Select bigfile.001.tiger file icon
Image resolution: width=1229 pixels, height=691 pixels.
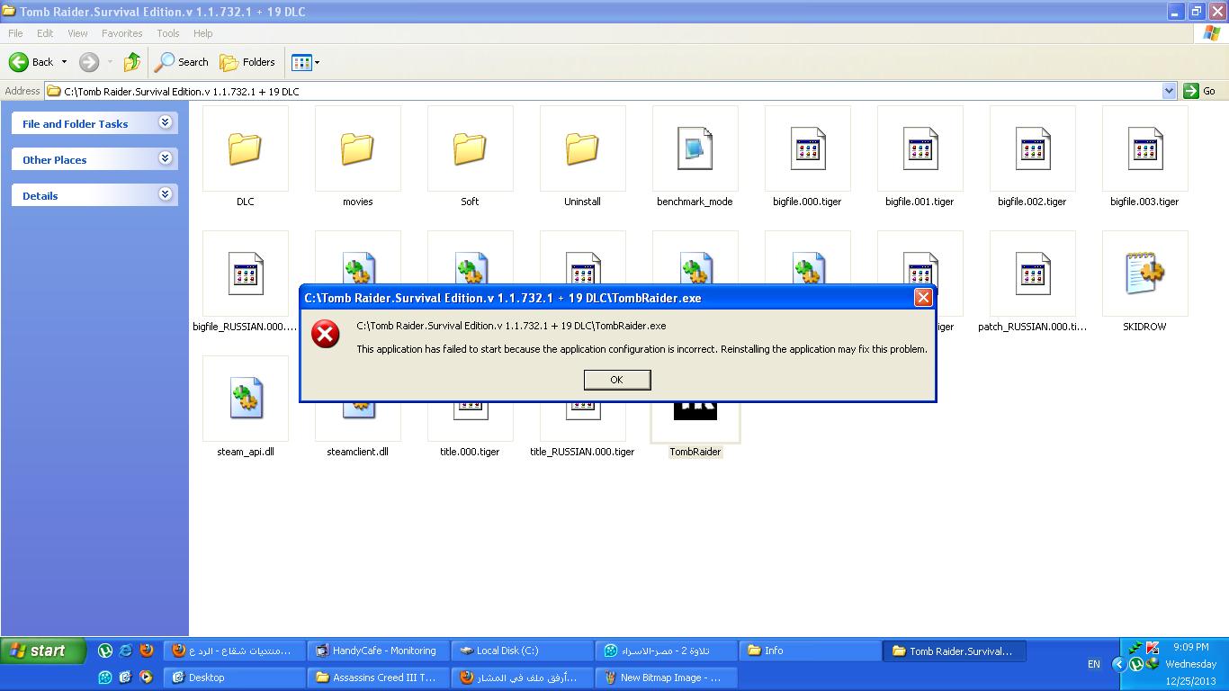click(x=920, y=148)
